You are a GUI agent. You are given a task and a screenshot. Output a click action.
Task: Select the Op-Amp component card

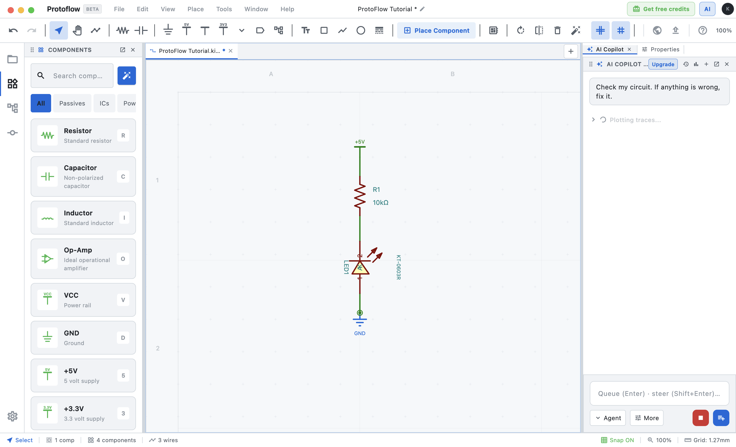point(83,259)
